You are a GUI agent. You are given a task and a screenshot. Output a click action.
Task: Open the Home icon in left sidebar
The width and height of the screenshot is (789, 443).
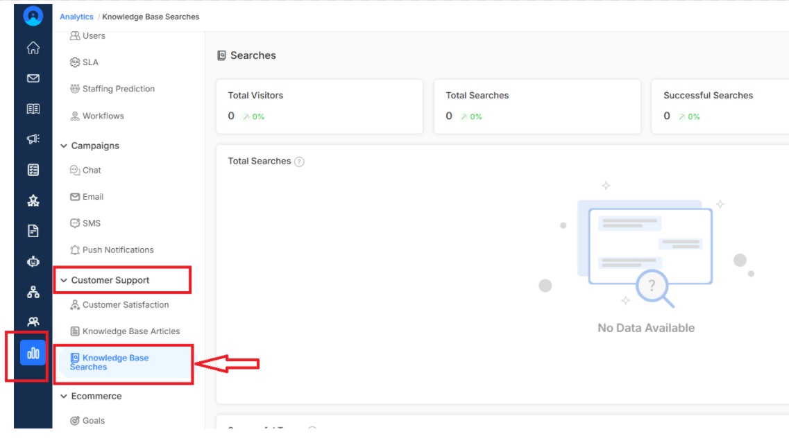tap(33, 48)
